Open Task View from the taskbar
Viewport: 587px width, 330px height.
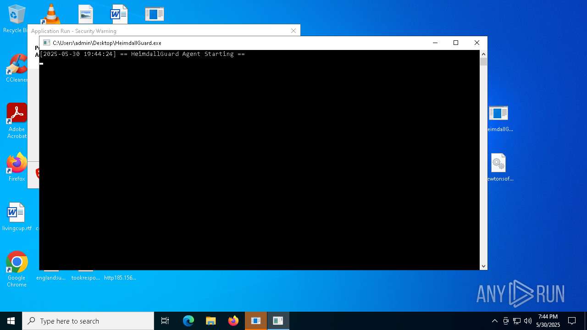pos(165,321)
